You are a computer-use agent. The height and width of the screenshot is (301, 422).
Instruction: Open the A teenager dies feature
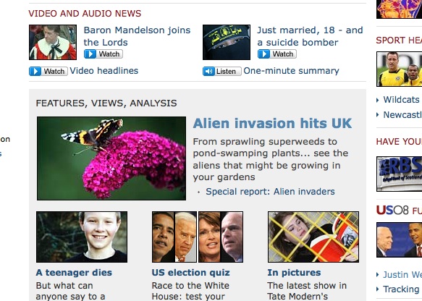click(x=74, y=273)
